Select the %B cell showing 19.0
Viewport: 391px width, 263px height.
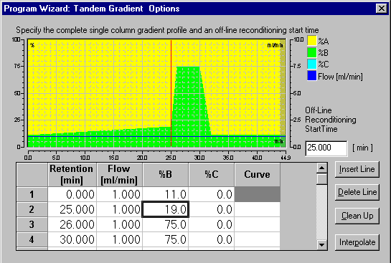click(x=165, y=209)
